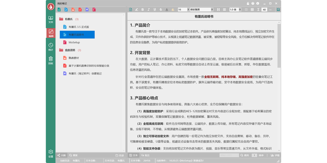Switch to the 搜索 search tab
327x163 pixels.
[x=74, y=155]
